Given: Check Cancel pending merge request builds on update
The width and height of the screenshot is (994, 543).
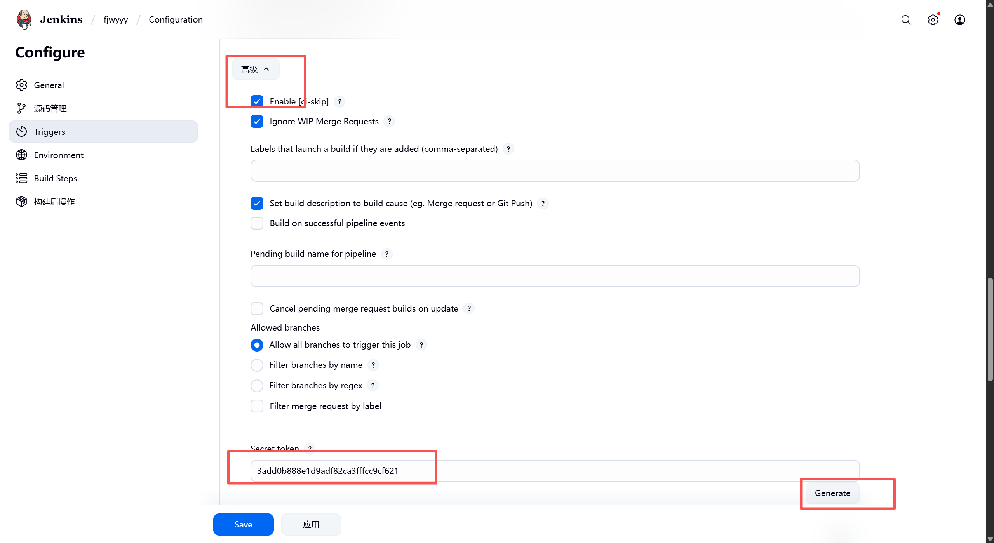Looking at the screenshot, I should (x=257, y=309).
